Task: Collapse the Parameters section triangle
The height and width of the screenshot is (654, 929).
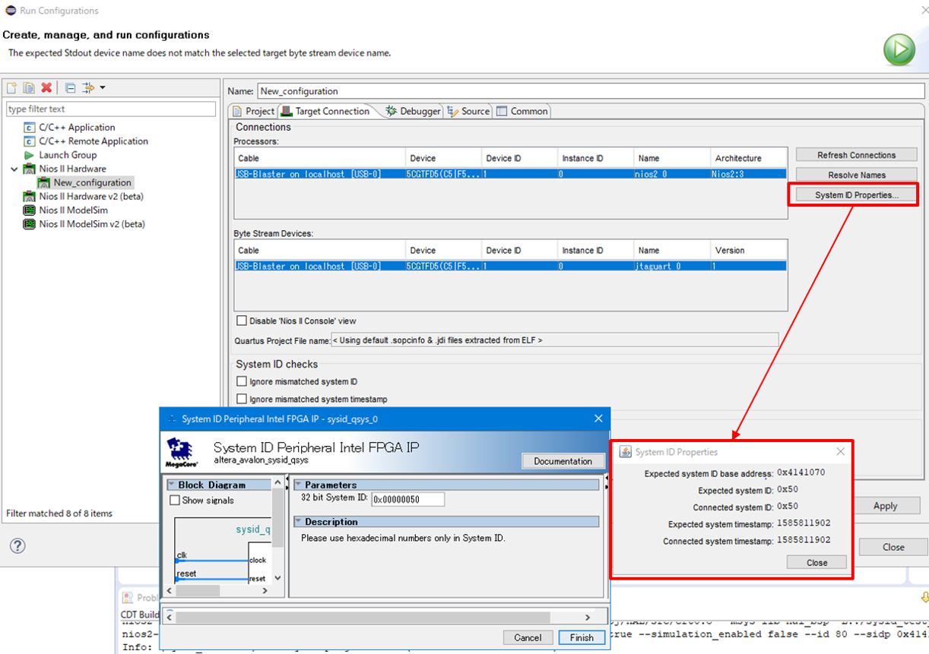Action: pyautogui.click(x=298, y=485)
